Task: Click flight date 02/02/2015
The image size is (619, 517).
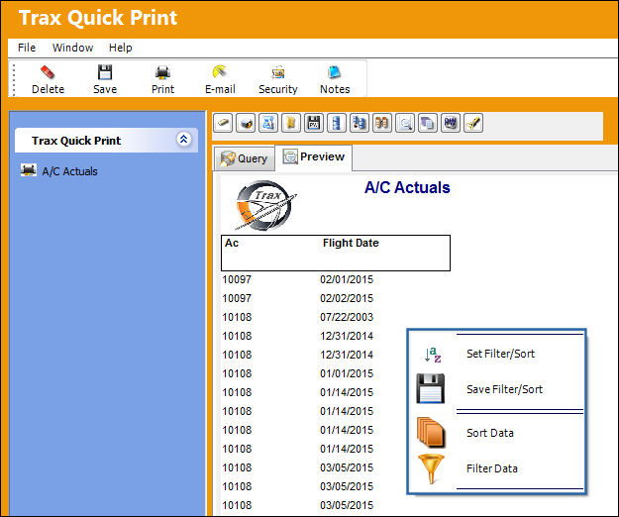Action: (347, 298)
